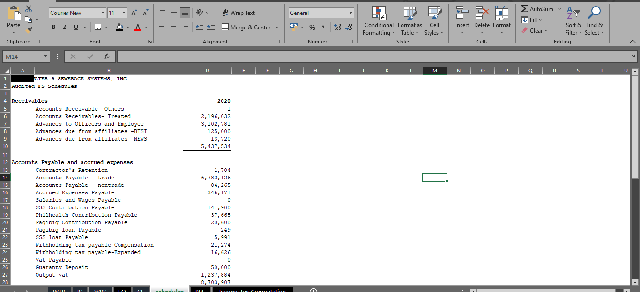Expand the formula bar
640x292 pixels.
(634, 57)
